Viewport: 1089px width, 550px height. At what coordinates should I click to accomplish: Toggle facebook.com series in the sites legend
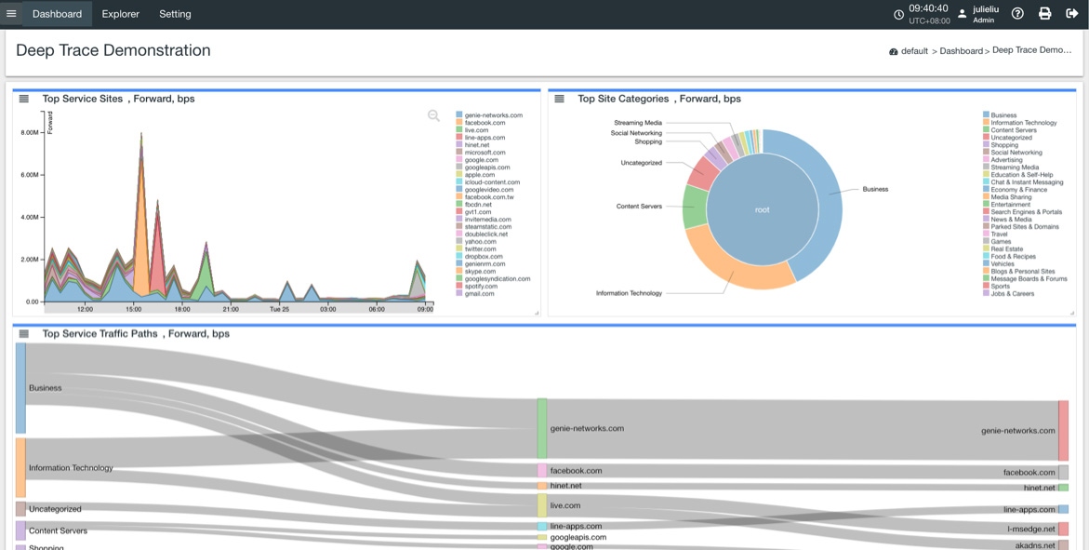pyautogui.click(x=485, y=123)
